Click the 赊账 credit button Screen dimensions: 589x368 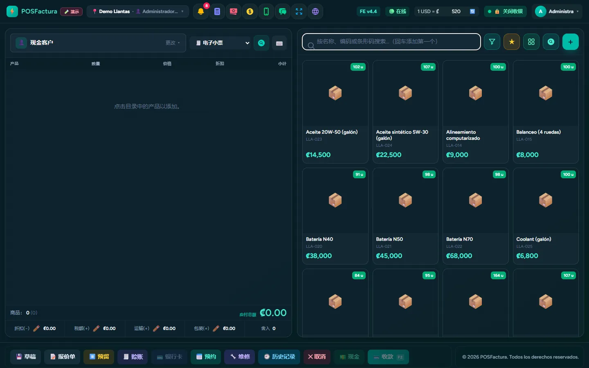coord(133,357)
